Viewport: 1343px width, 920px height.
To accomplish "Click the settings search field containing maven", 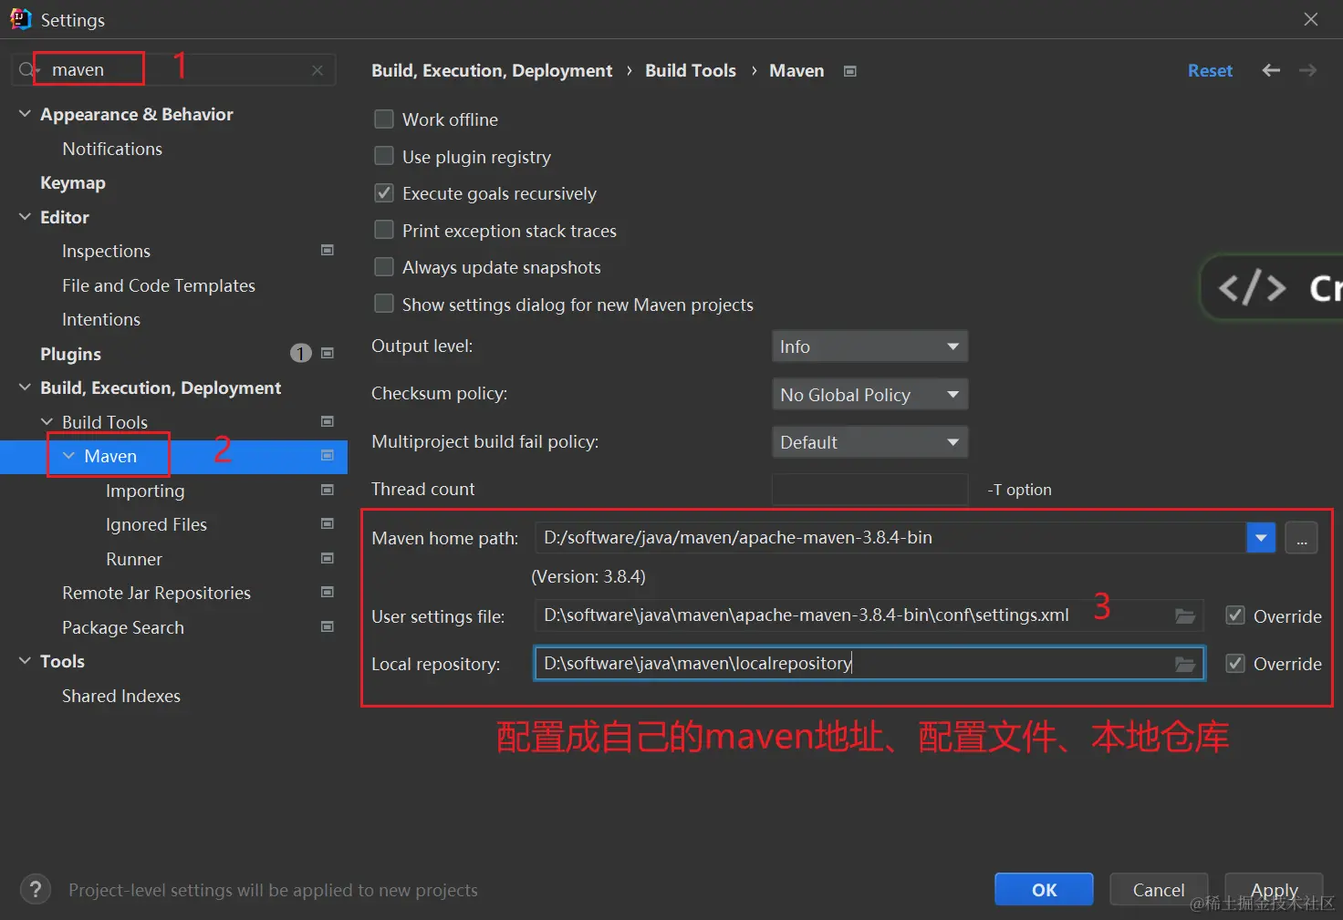I will click(173, 70).
